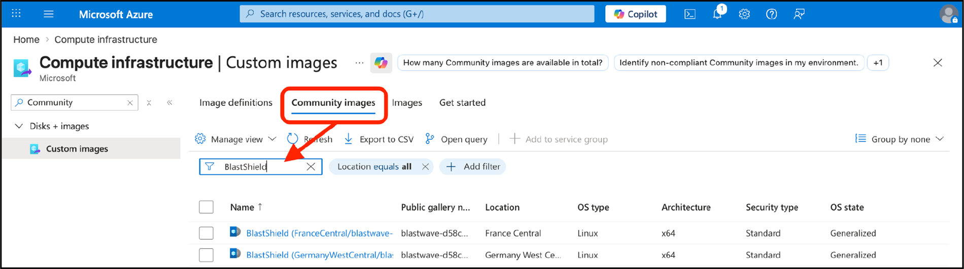
Task: Open portal settings gear
Action: tap(744, 14)
